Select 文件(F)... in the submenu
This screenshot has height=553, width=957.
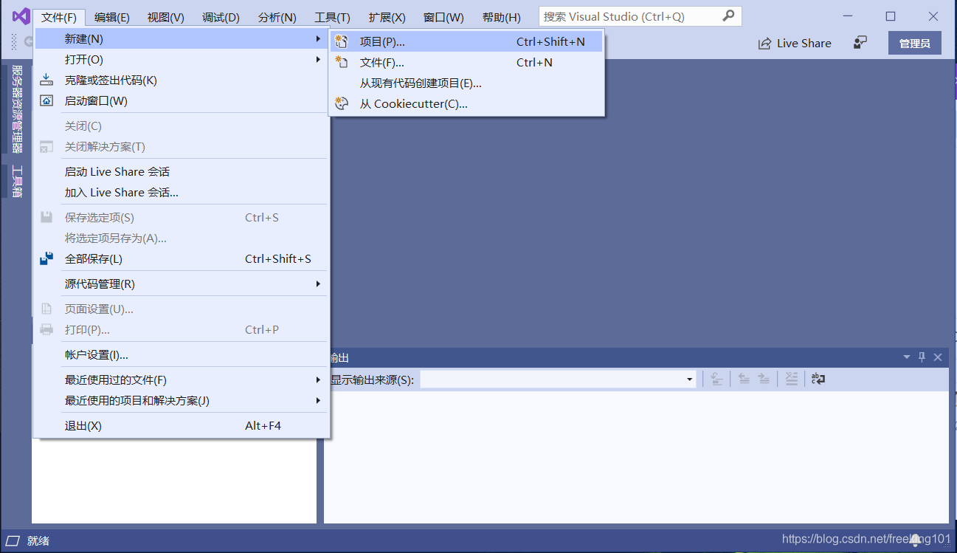click(x=466, y=63)
